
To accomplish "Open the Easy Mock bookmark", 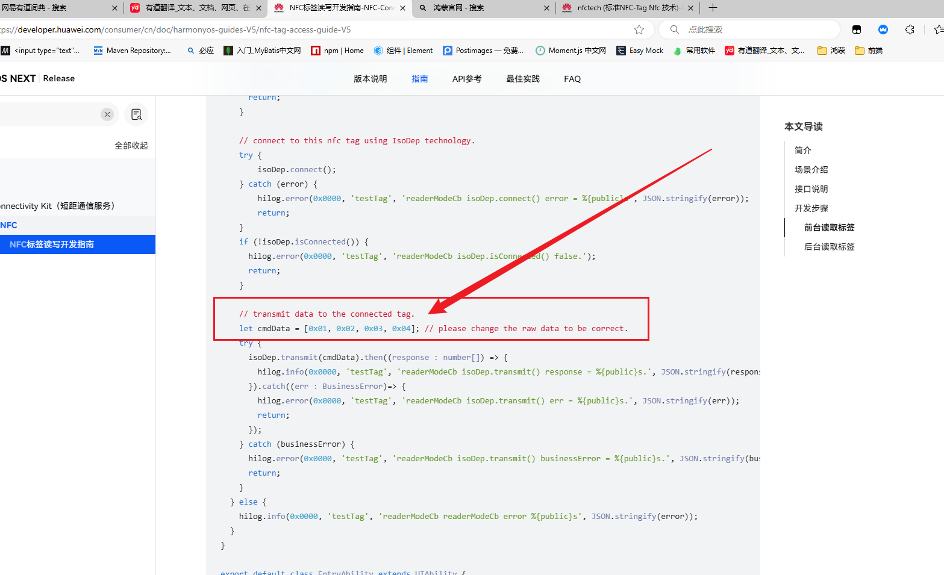I will [x=640, y=51].
